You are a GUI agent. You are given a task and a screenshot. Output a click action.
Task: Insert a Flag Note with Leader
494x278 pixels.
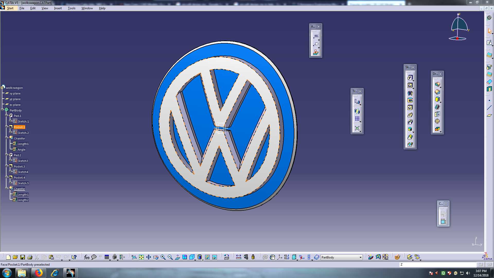316,44
